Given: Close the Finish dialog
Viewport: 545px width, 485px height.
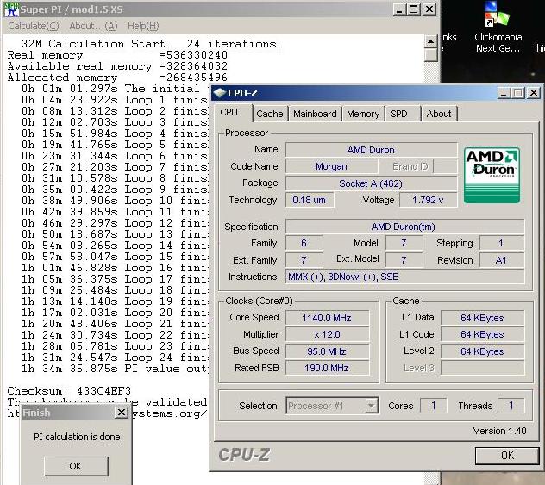Looking at the screenshot, I should (x=122, y=413).
